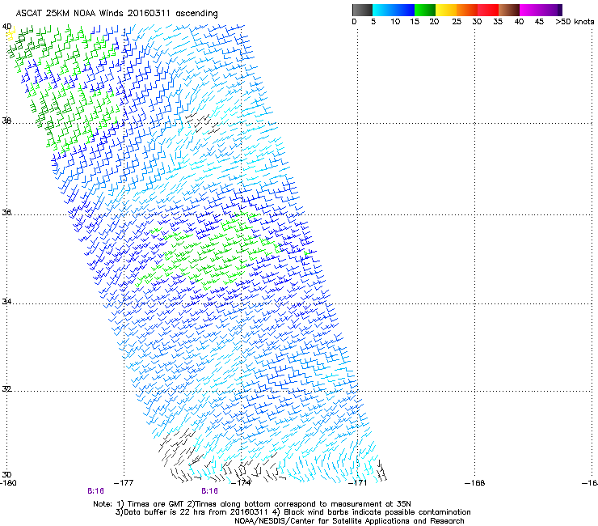The image size is (598, 526).
Task: Click the plot title "ASCAT 25KM NOAA Winds 20160311 ascending"
Action: pos(116,14)
